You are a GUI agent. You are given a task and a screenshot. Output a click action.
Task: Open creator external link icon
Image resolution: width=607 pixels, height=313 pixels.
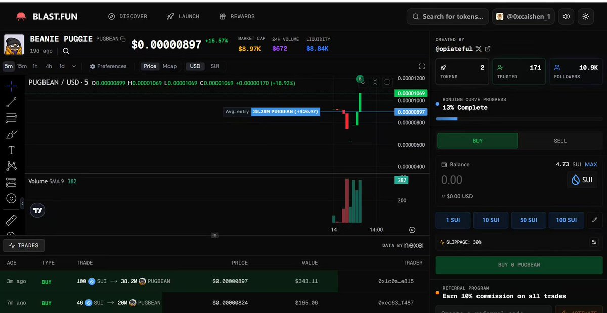(x=488, y=49)
